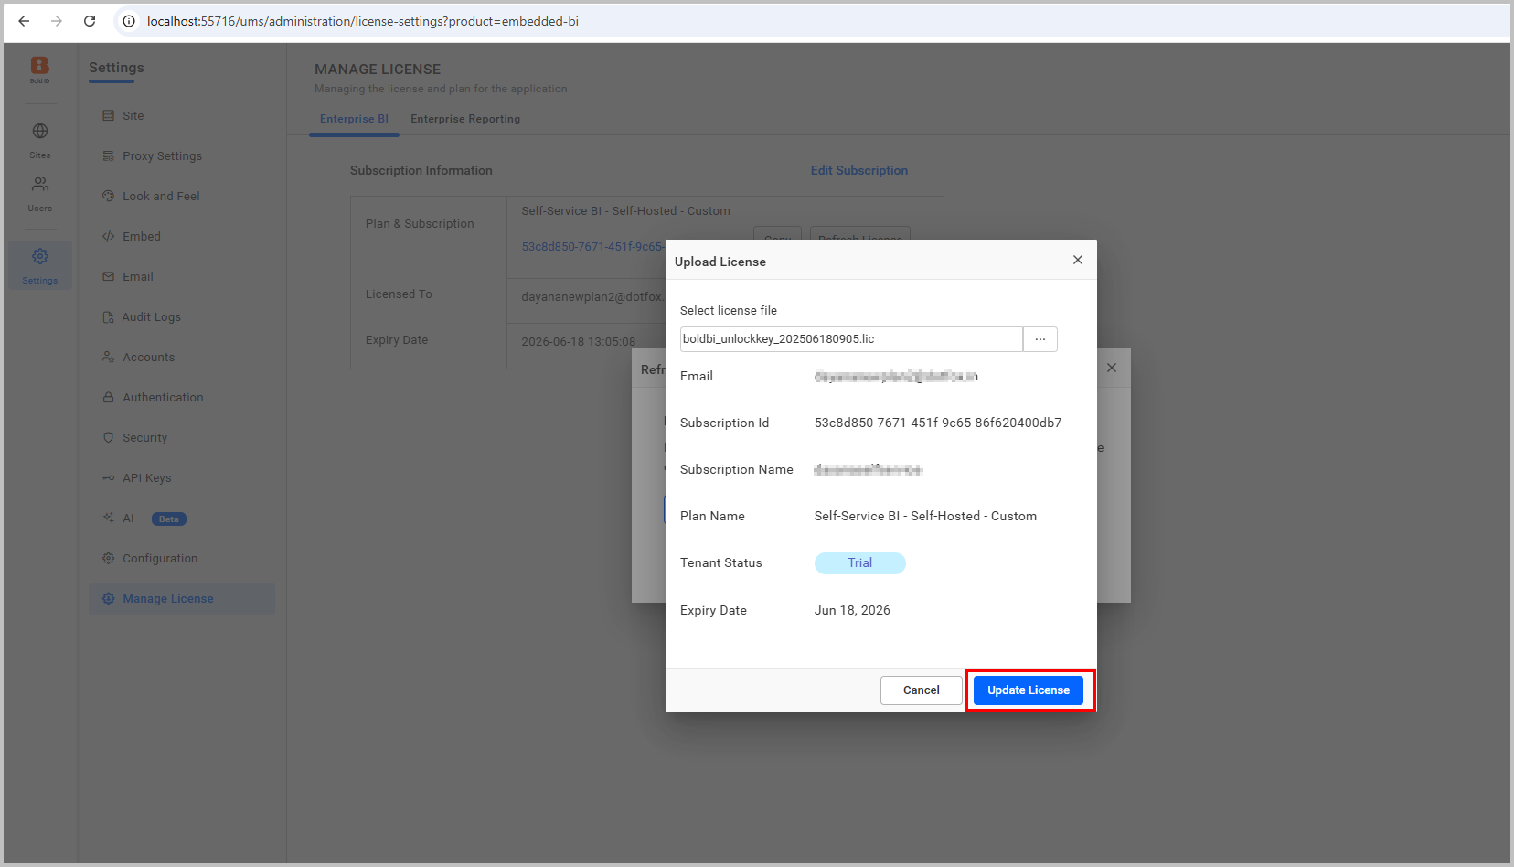Open Audit Logs via its icon

[x=108, y=316]
